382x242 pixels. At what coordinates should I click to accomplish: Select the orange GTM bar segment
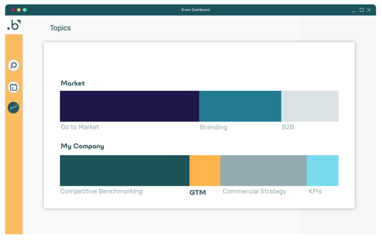click(x=205, y=170)
